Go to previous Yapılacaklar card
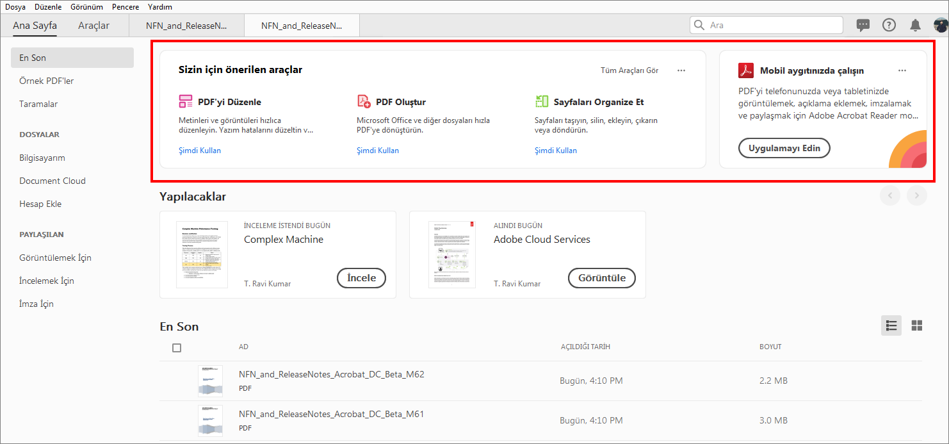The width and height of the screenshot is (949, 444). [x=890, y=195]
